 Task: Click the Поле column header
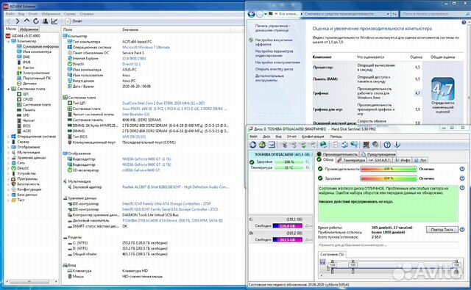click(68, 29)
